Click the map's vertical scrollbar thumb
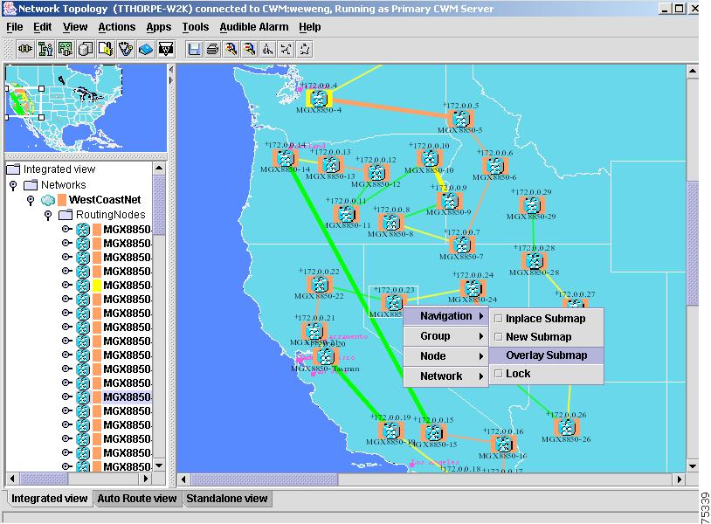This screenshot has height=524, width=711. (693, 244)
